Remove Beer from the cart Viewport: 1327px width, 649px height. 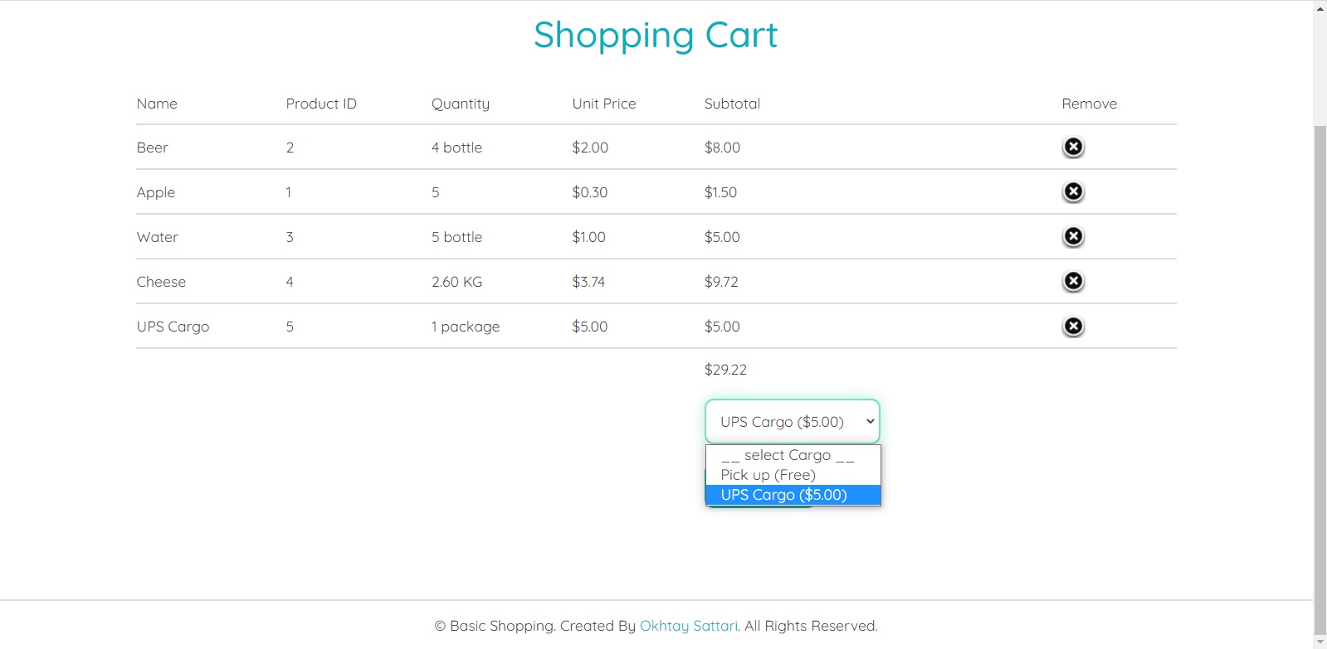1073,147
